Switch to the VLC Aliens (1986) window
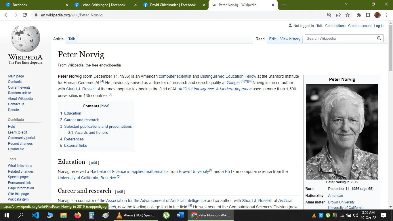This screenshot has height=221, width=393. [136, 215]
